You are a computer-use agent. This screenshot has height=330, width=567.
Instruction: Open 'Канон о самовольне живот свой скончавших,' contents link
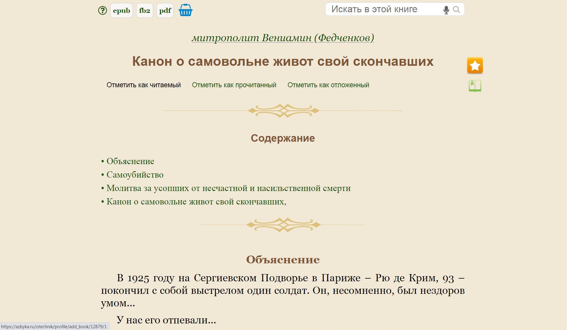[196, 202]
